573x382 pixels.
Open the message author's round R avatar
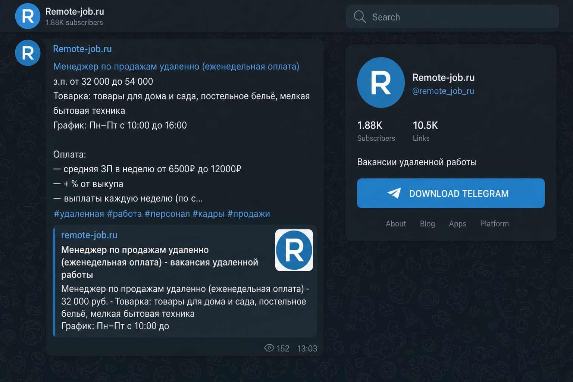tap(28, 53)
